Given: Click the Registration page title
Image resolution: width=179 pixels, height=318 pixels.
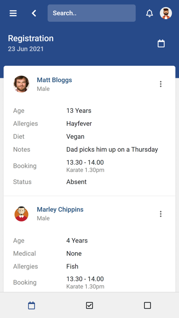Looking at the screenshot, I should pyautogui.click(x=31, y=38).
